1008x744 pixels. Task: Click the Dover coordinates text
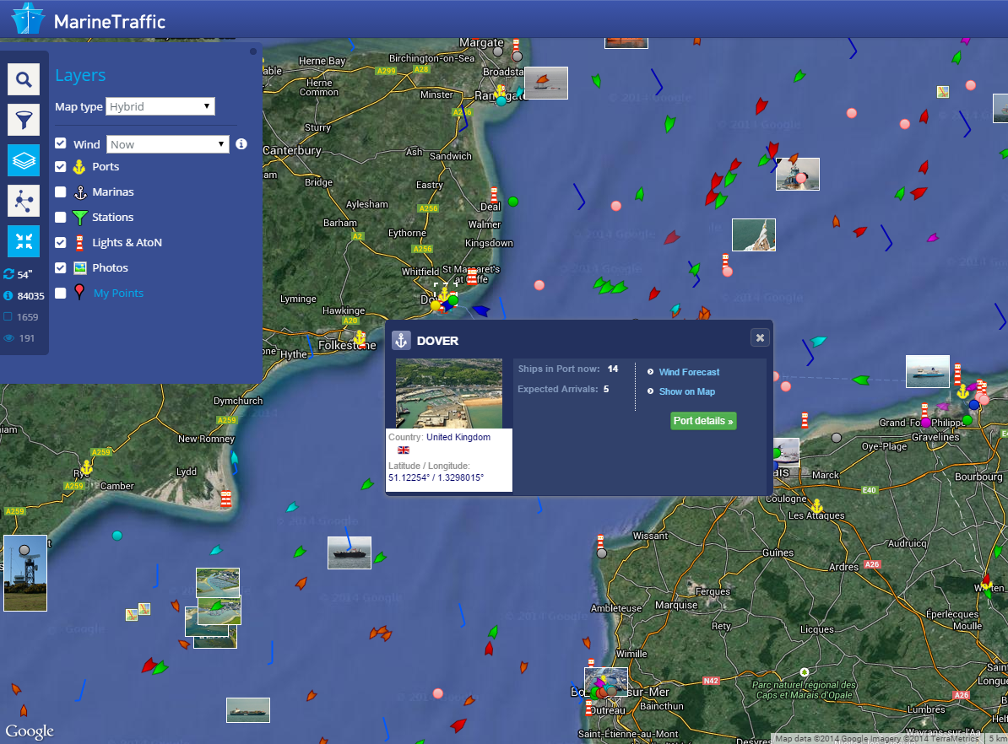click(436, 477)
